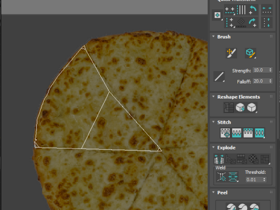Collapse the Peel rollout
Image resolution: width=280 pixels, height=210 pixels.
213,192
